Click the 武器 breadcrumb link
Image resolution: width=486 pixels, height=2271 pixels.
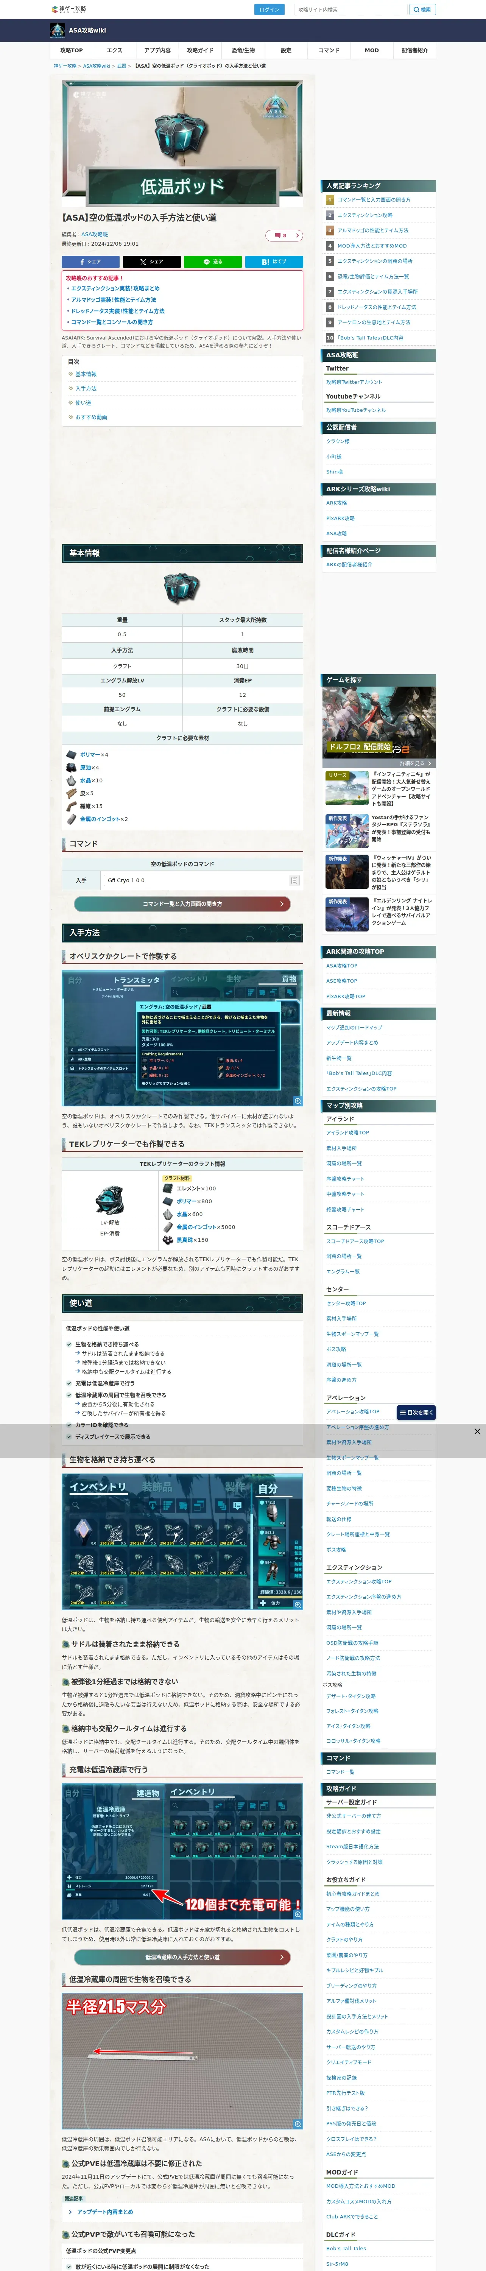click(x=122, y=66)
